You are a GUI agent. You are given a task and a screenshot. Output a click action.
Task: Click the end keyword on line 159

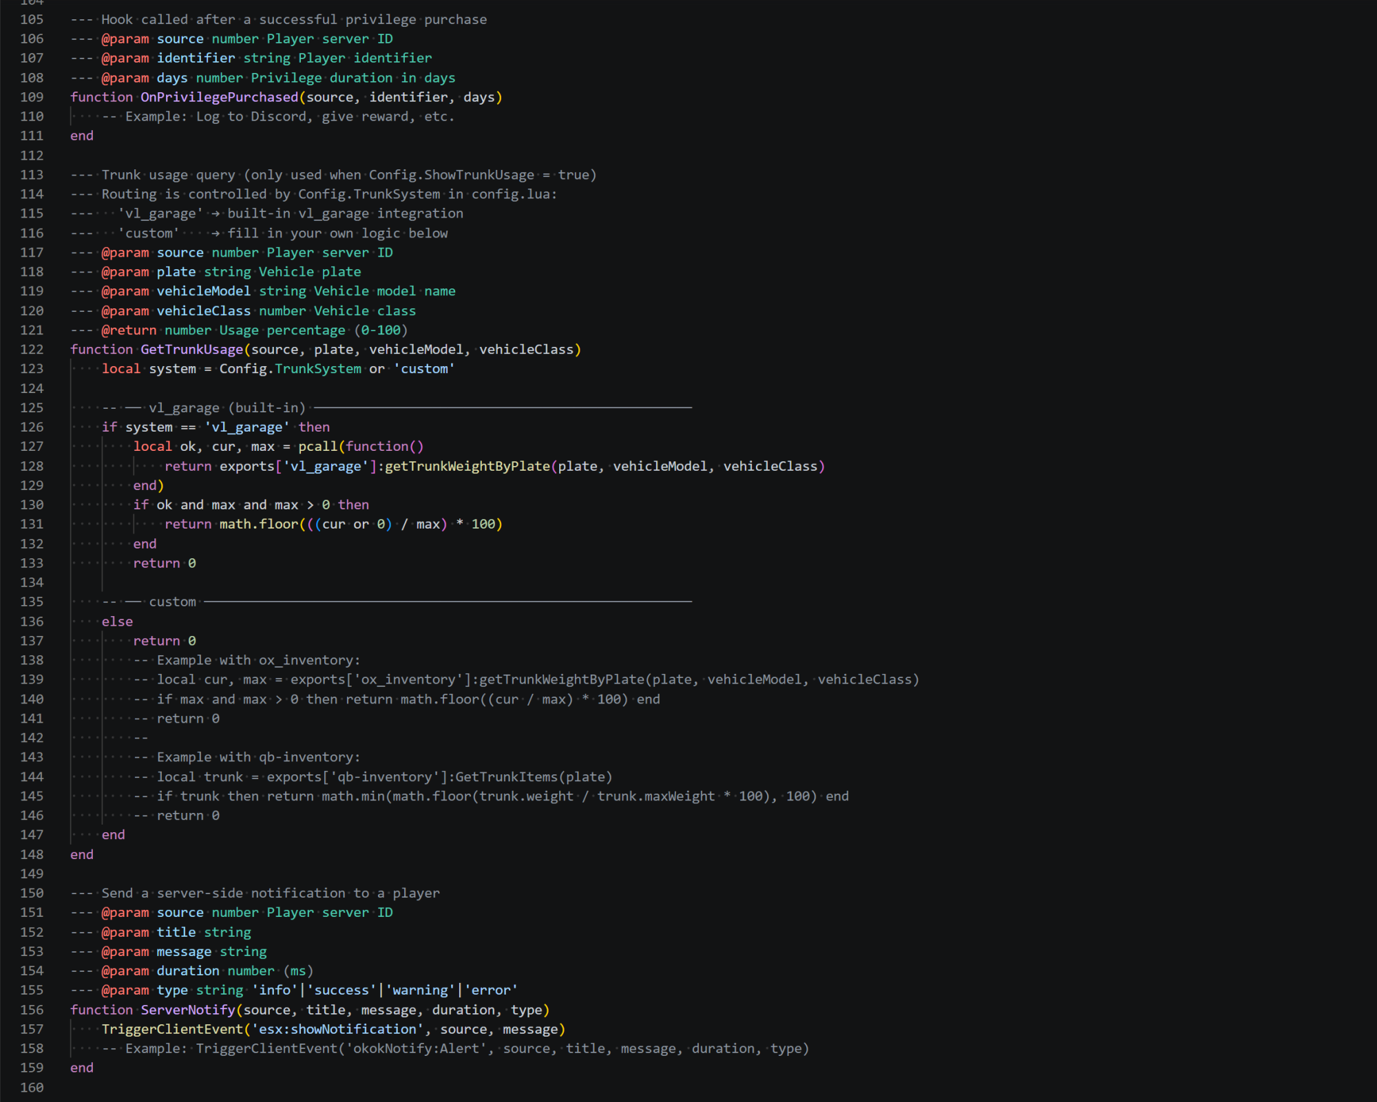[x=82, y=1068]
